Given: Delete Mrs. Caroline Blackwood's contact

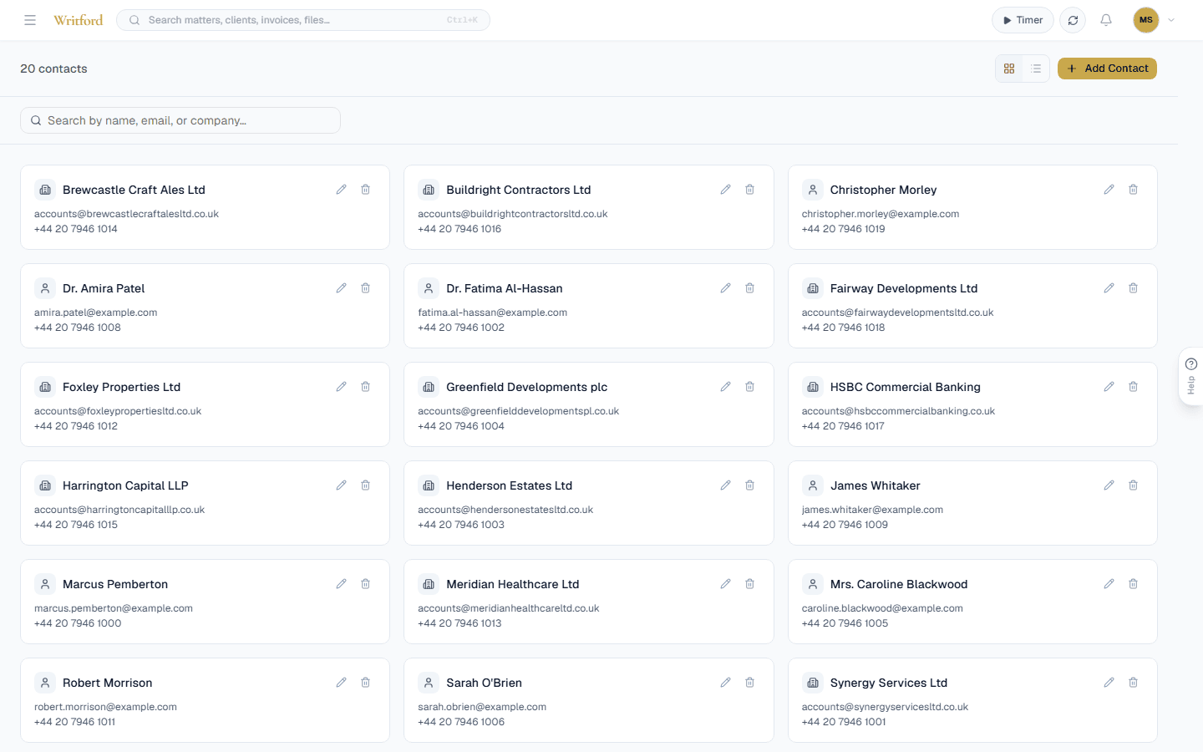Looking at the screenshot, I should pyautogui.click(x=1134, y=584).
